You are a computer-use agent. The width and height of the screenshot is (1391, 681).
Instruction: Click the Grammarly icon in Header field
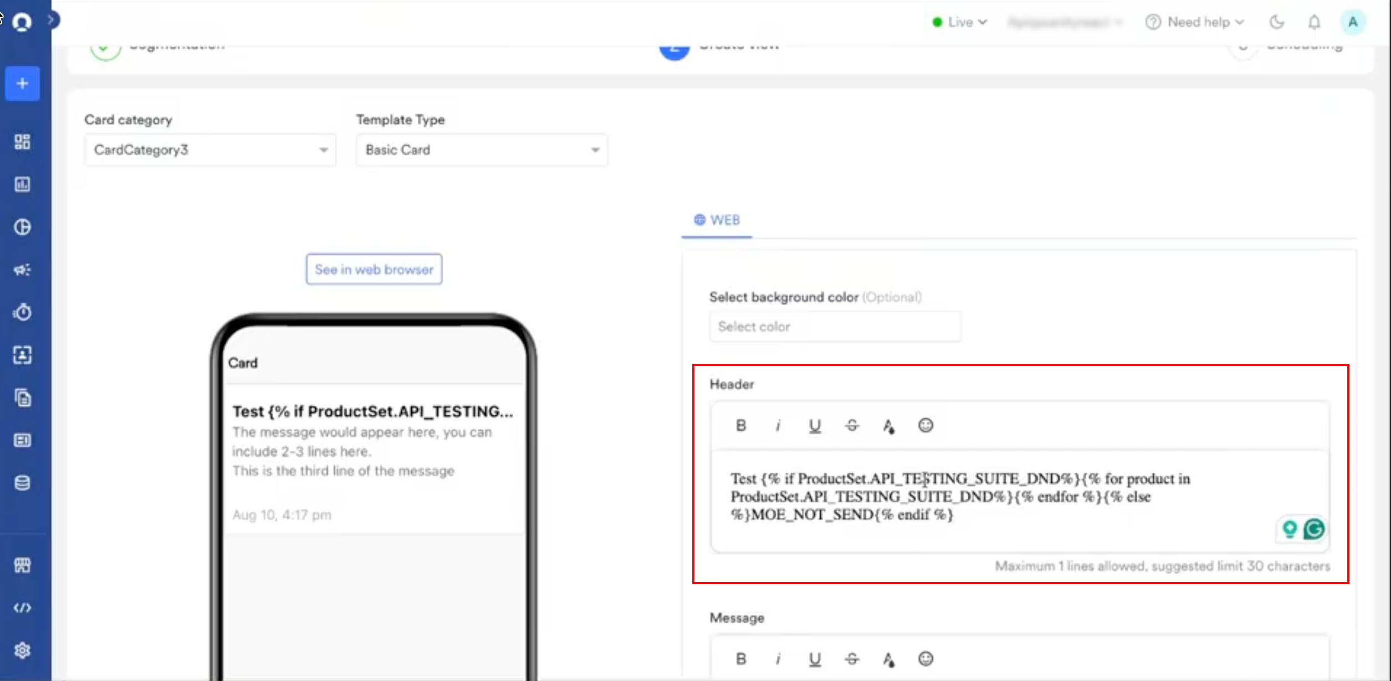tap(1314, 529)
